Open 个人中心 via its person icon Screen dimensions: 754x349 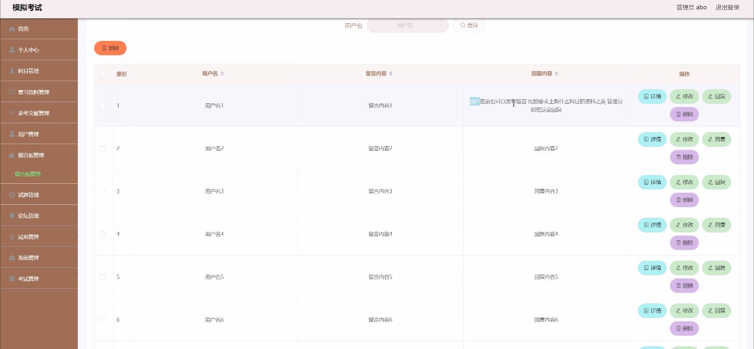pos(12,50)
